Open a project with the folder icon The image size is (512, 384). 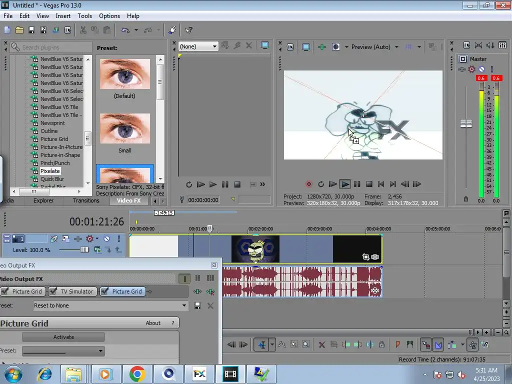(19, 30)
